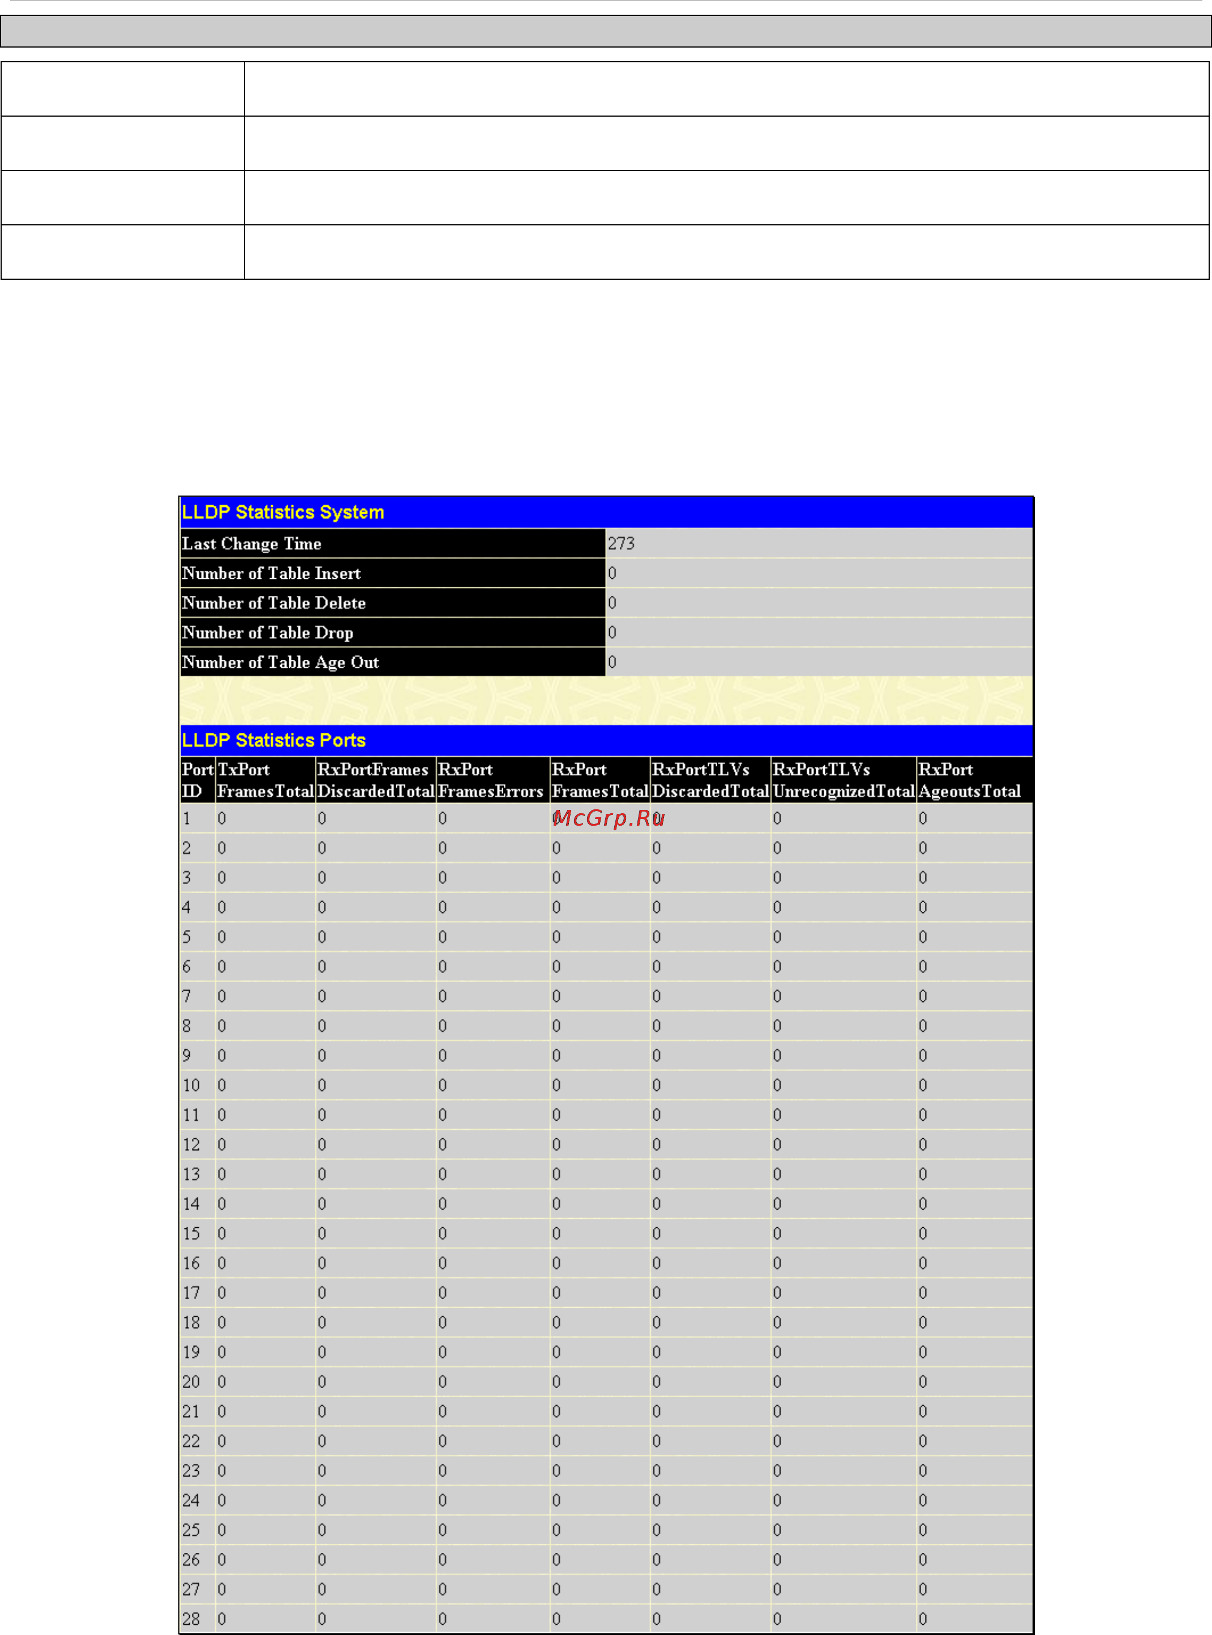
Task: Click RxPort AgeoutsTotal value for port 12
Action: [923, 1145]
